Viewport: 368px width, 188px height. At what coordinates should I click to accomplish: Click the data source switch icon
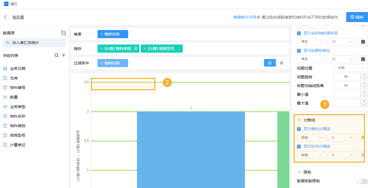63,33
